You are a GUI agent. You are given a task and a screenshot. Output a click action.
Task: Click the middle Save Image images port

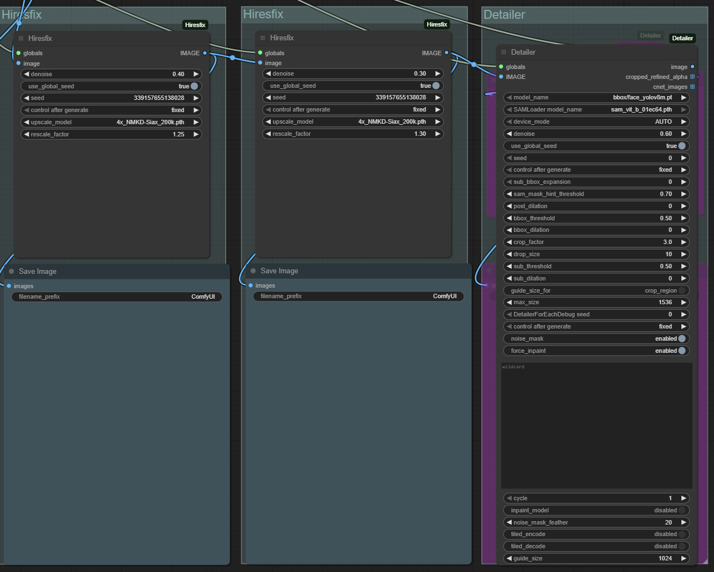pos(250,285)
